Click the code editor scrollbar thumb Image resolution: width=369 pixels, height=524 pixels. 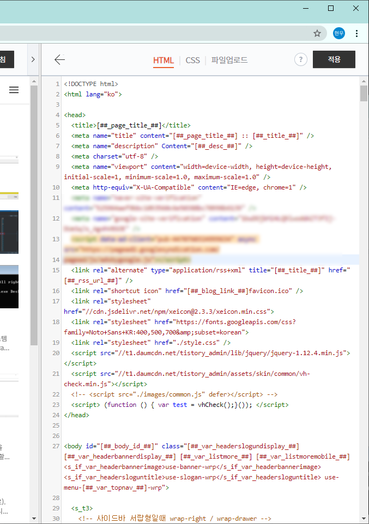pos(364,93)
